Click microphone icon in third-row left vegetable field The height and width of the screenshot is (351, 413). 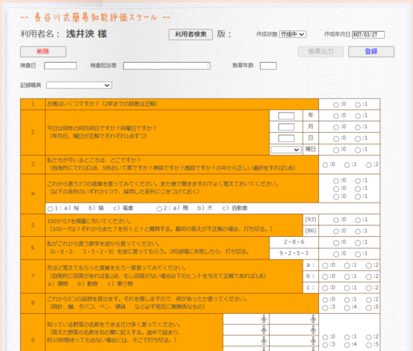(x=264, y=341)
